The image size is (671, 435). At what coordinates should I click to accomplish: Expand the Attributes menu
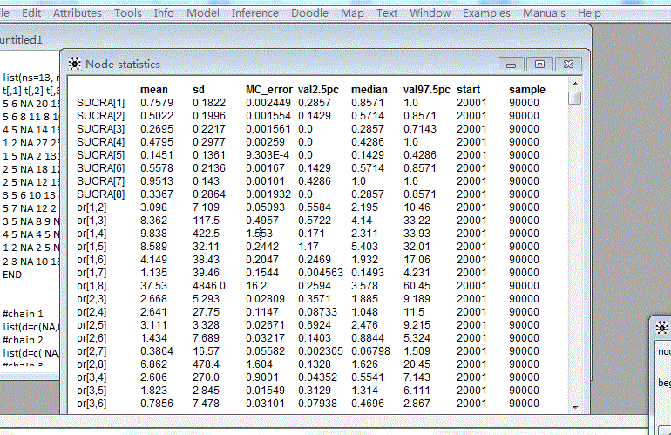[77, 13]
